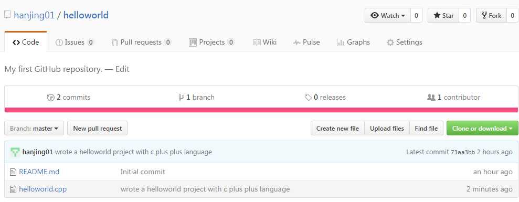Open the Pulse tab
This screenshot has height=202, width=519.
click(x=306, y=42)
